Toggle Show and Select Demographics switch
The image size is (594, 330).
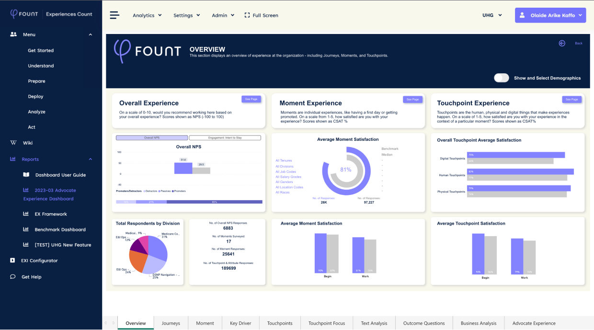click(502, 78)
